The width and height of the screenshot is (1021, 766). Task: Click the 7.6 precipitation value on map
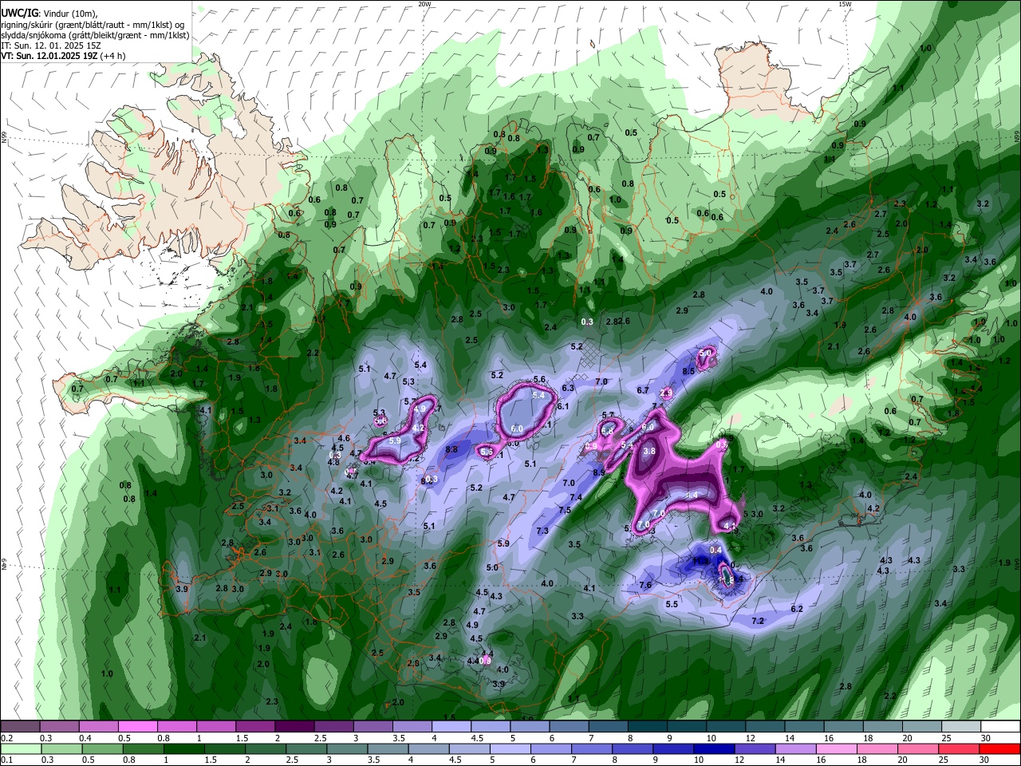pyautogui.click(x=645, y=585)
